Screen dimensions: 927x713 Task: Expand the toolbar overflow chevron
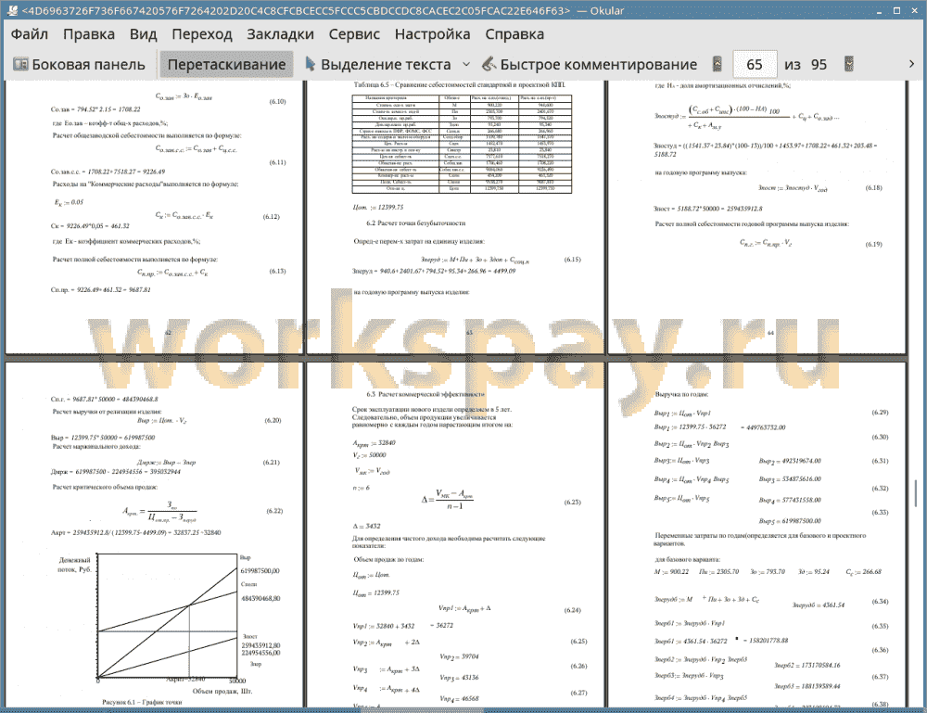911,64
